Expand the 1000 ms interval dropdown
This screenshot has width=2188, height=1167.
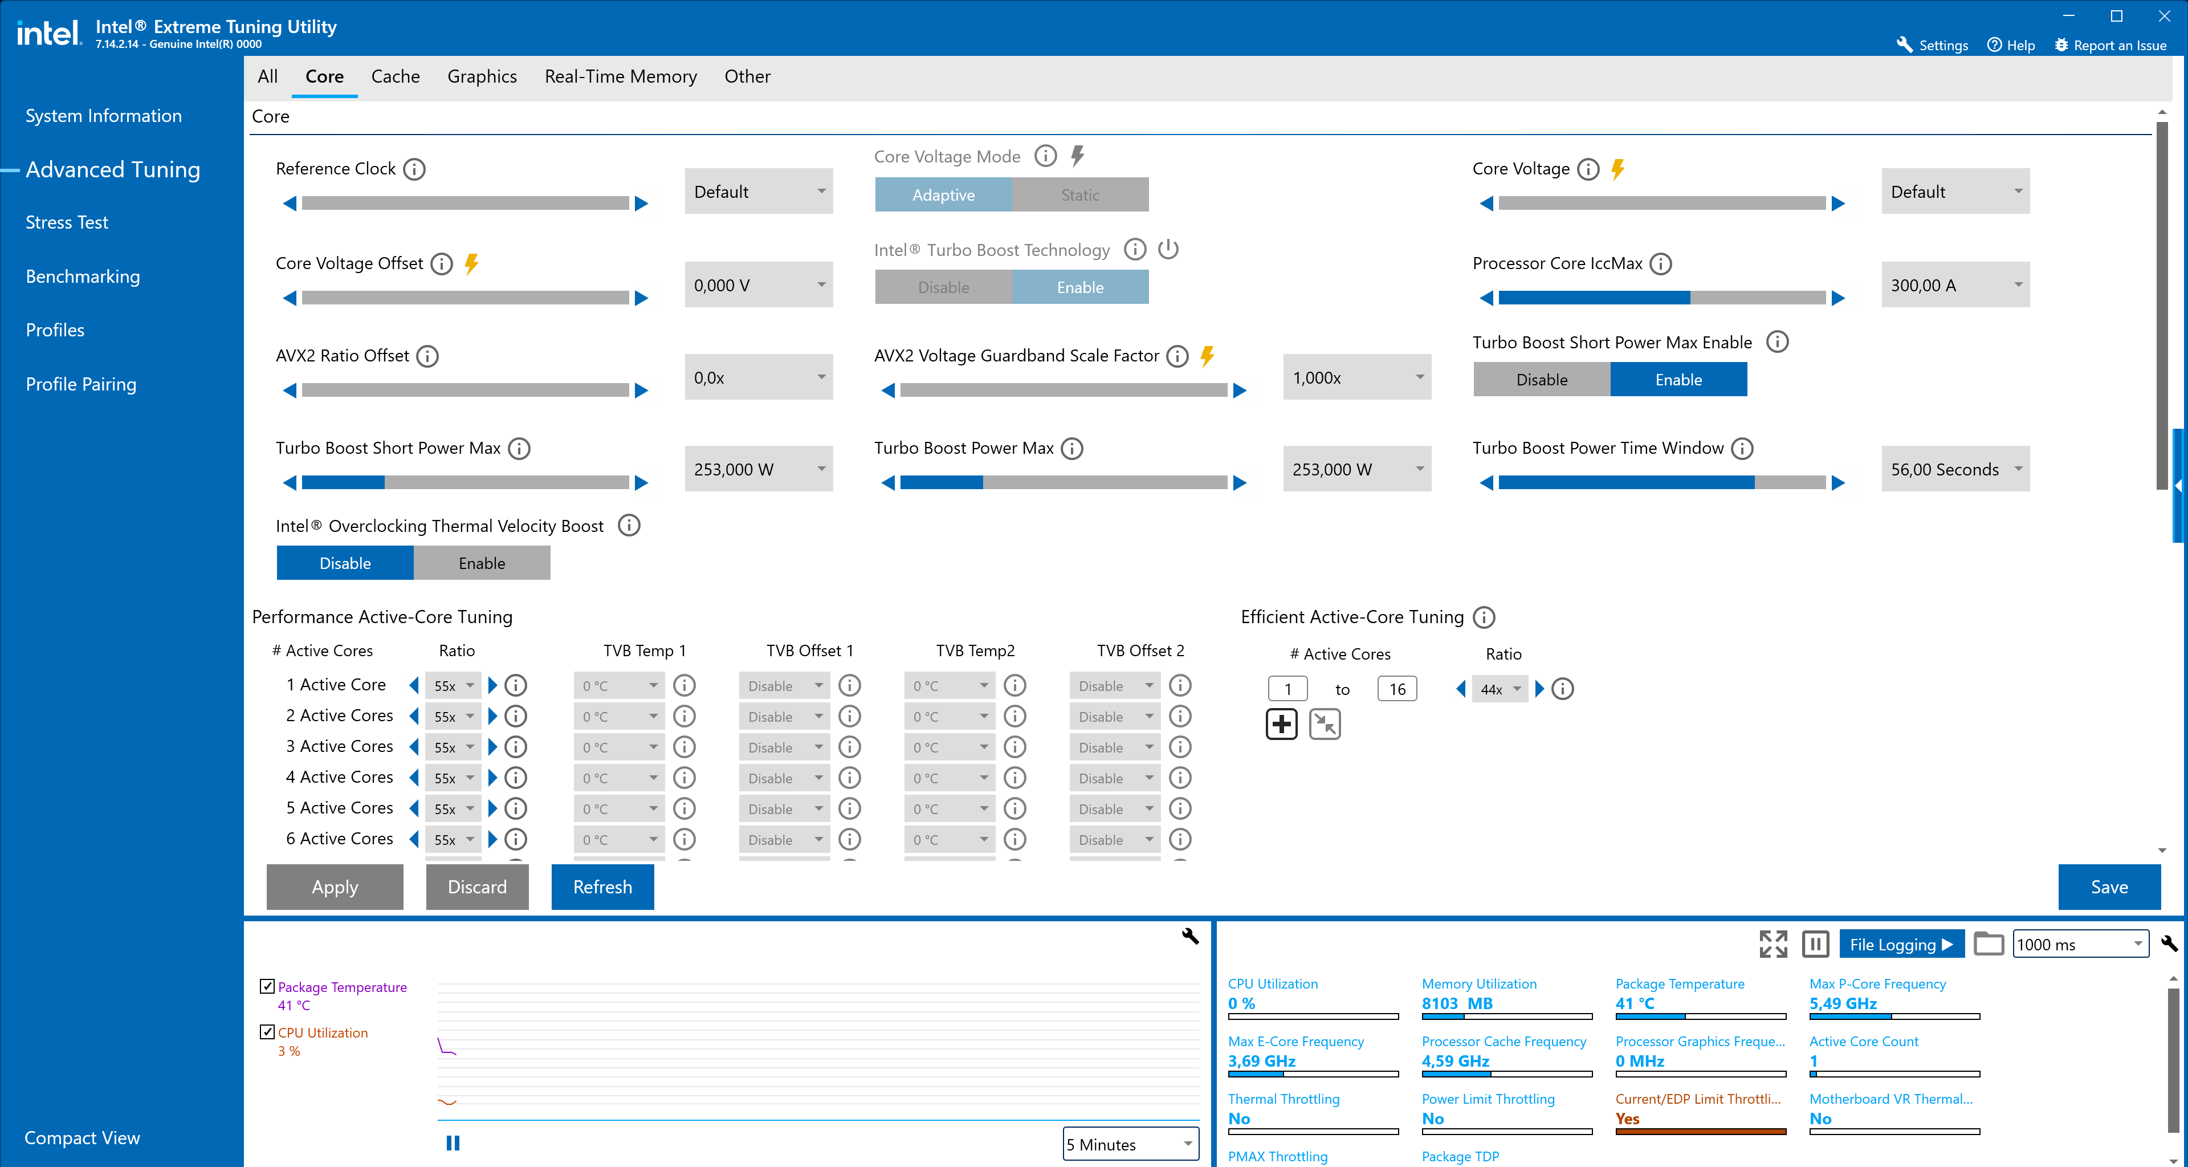2080,944
